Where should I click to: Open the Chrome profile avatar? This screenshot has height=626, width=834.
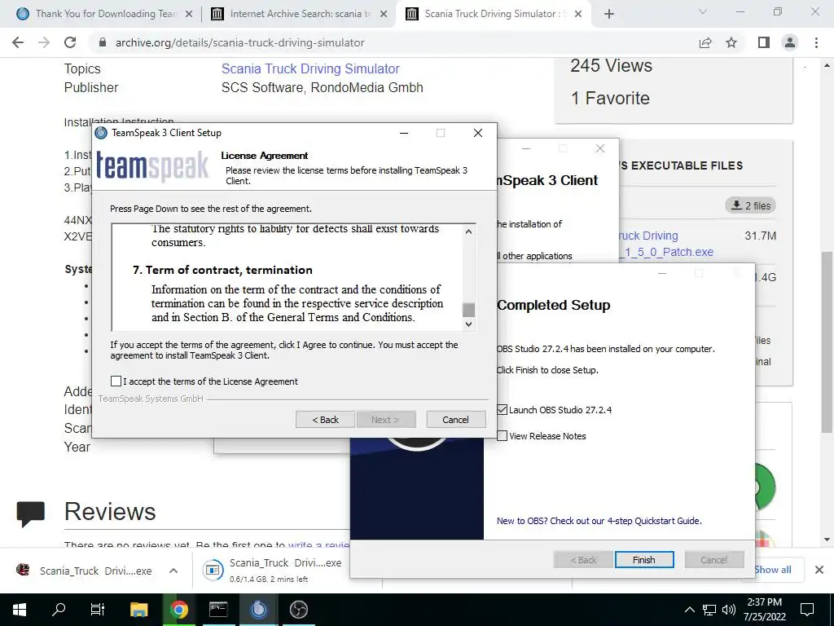(x=790, y=42)
